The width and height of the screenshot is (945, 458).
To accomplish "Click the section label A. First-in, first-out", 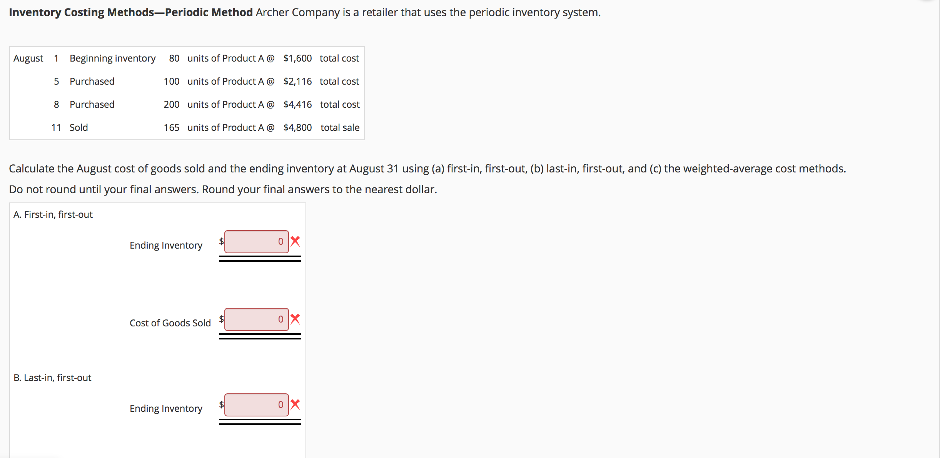I will pos(53,214).
